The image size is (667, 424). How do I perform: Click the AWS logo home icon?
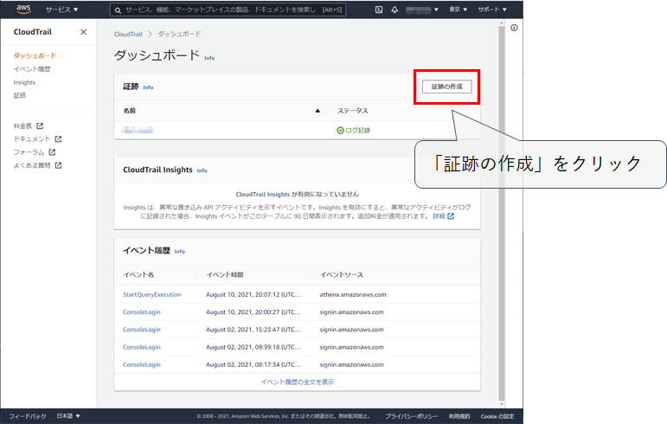click(x=23, y=10)
